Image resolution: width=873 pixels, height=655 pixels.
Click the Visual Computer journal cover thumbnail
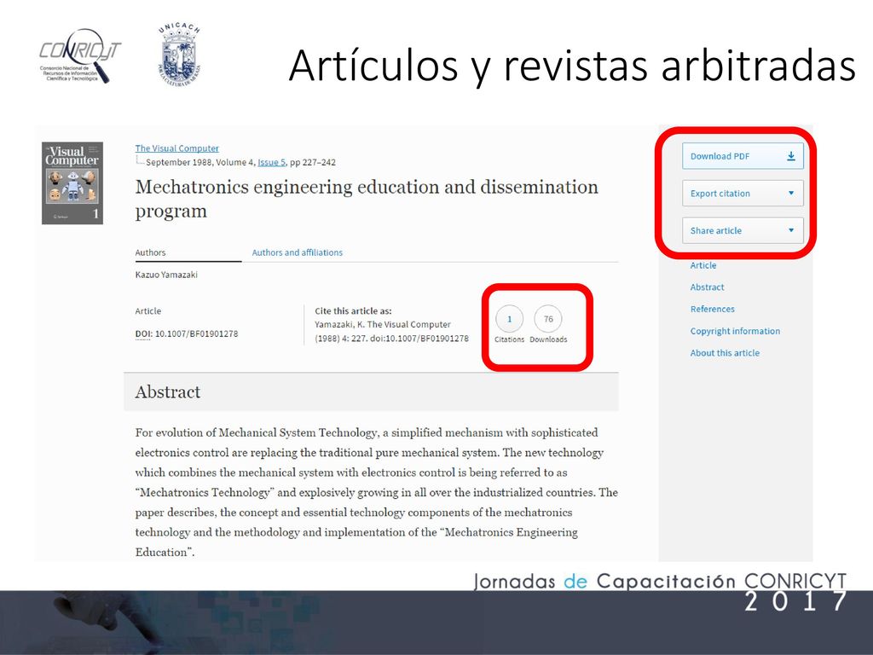point(72,183)
